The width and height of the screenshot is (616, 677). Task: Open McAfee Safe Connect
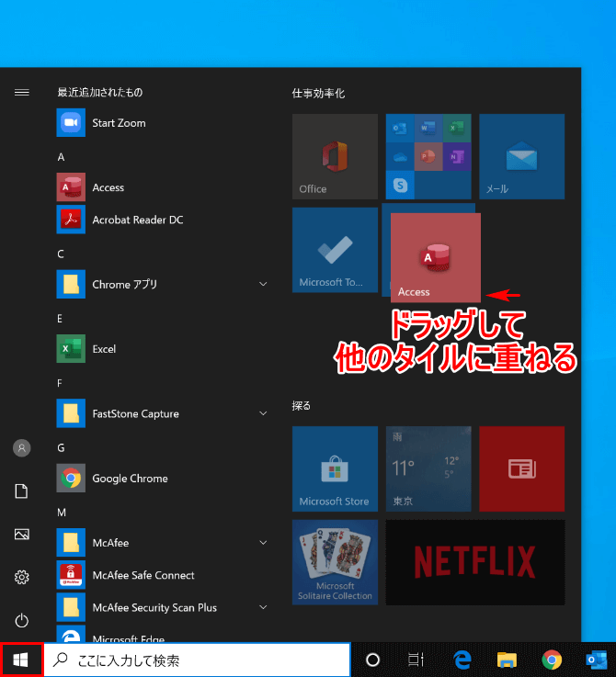[162, 575]
